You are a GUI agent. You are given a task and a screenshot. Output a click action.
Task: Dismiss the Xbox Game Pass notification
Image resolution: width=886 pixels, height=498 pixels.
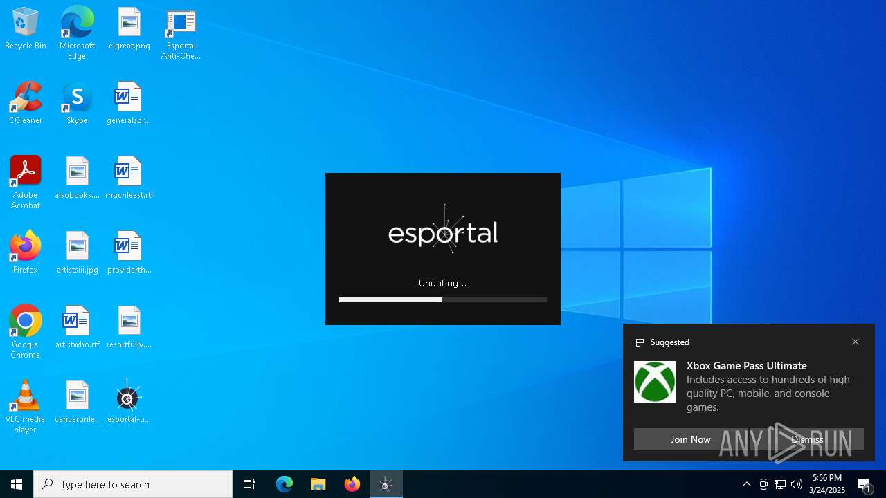point(807,439)
